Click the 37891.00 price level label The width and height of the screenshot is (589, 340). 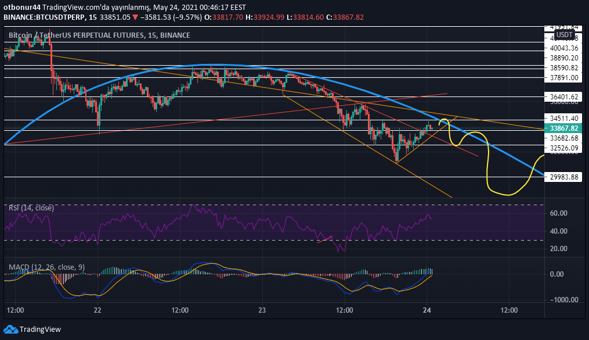click(564, 78)
